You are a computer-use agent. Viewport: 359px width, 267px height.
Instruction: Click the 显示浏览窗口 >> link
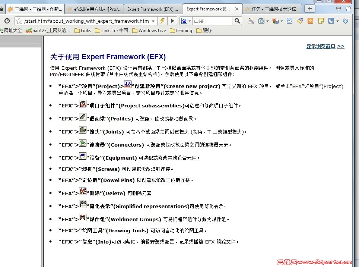[325, 47]
